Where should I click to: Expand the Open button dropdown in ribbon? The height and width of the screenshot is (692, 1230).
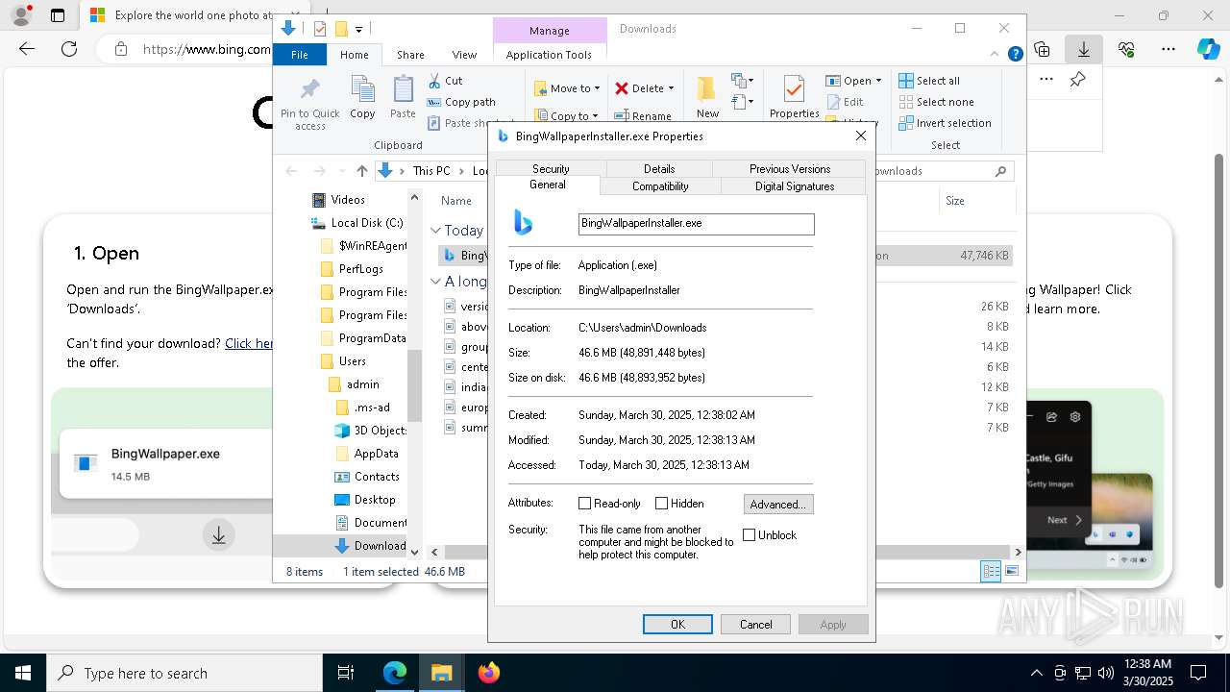[878, 81]
